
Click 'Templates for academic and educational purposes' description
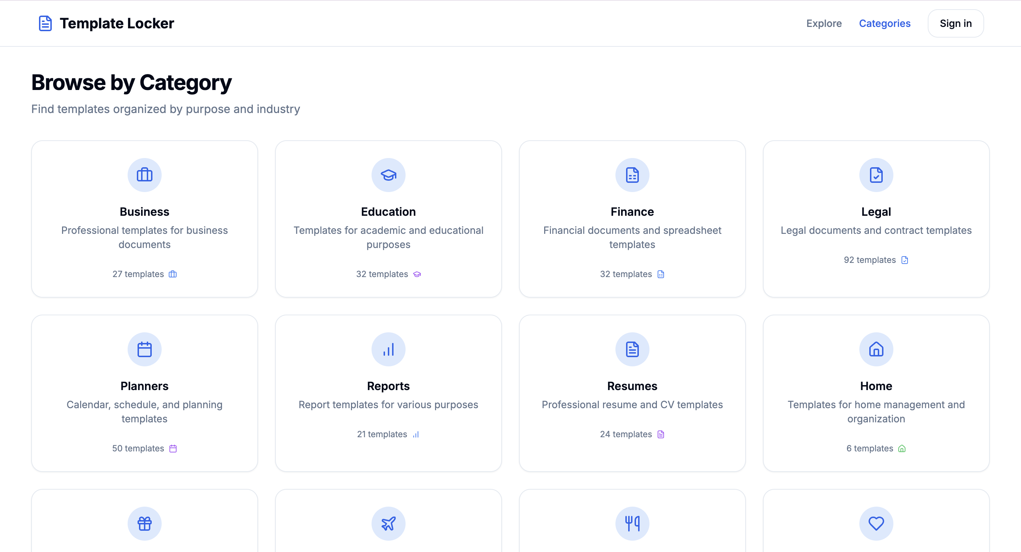(x=389, y=237)
